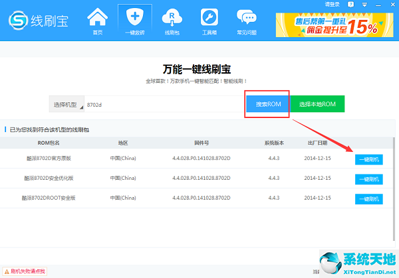Viewport: 399px width, 278px height.
Task: Click the 选择机型 model selector label
Action: click(x=65, y=104)
